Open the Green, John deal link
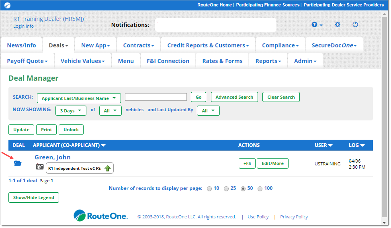The image size is (391, 228). [53, 157]
